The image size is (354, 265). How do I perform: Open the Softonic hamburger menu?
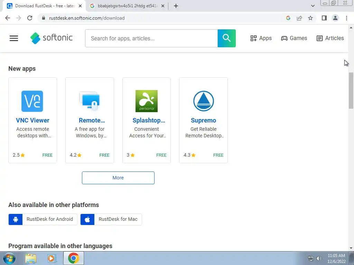pos(14,38)
